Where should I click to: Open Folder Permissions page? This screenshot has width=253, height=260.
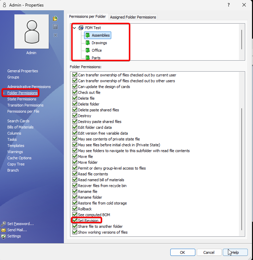(22, 93)
